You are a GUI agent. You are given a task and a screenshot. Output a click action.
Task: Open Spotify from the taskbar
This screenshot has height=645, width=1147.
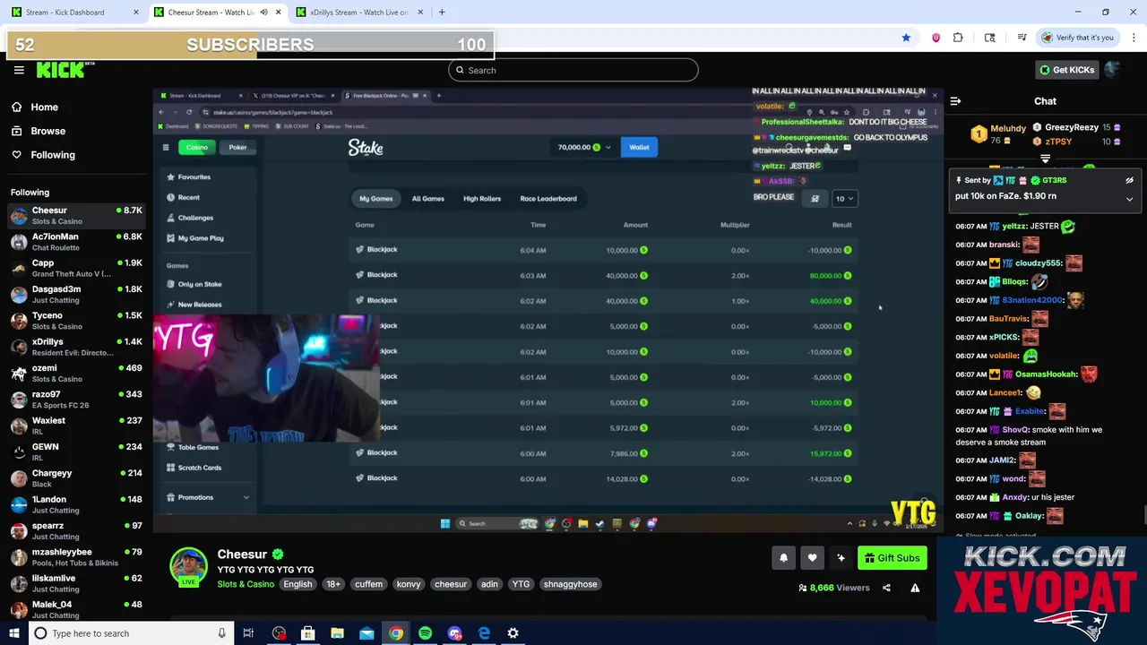pos(425,633)
